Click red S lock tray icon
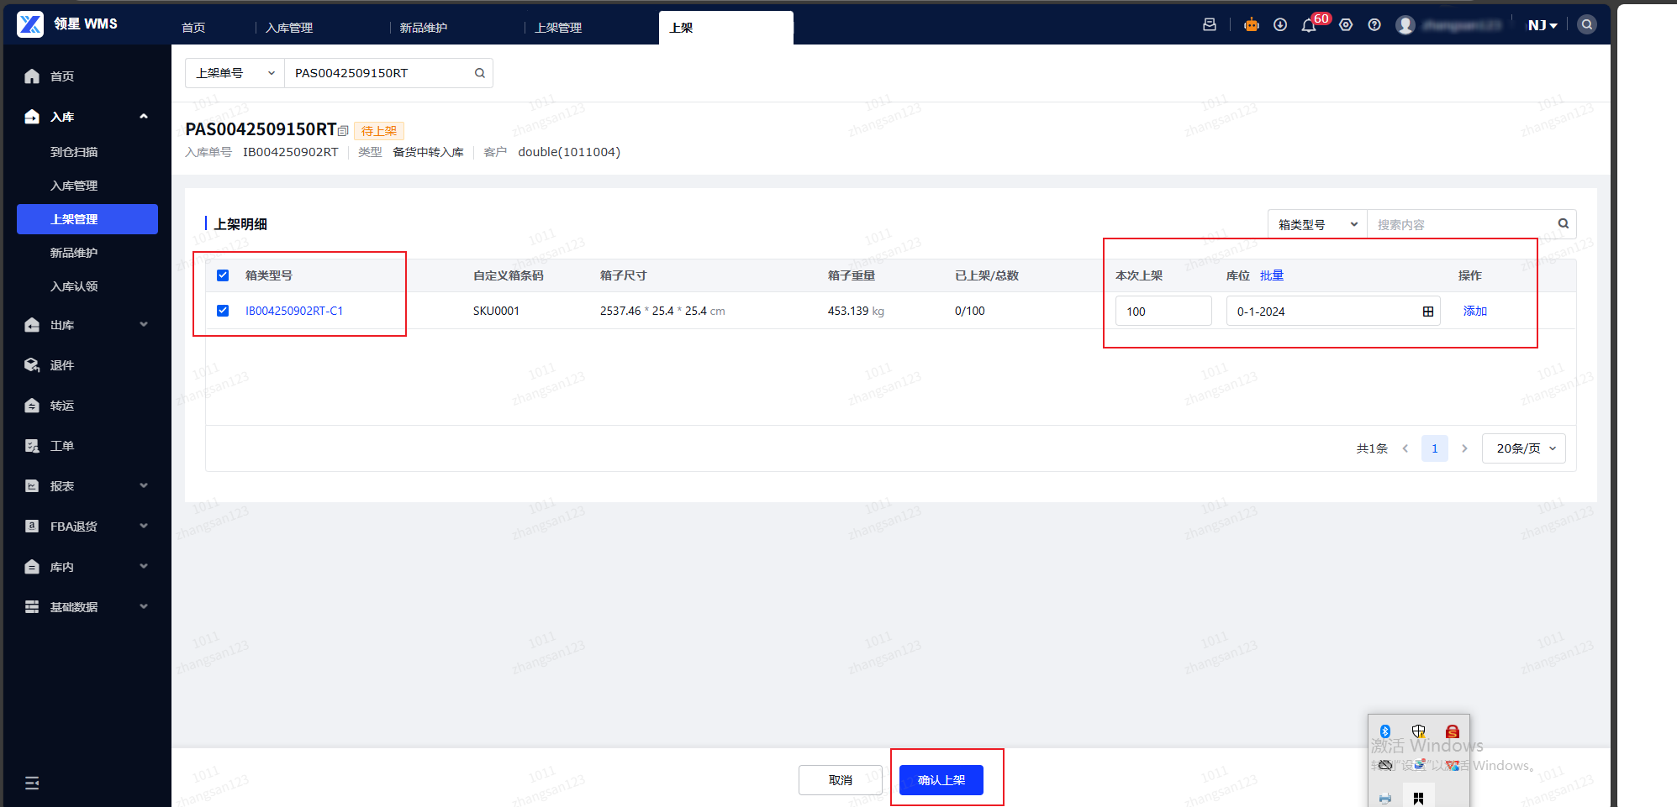Image resolution: width=1677 pixels, height=807 pixels. click(1453, 731)
